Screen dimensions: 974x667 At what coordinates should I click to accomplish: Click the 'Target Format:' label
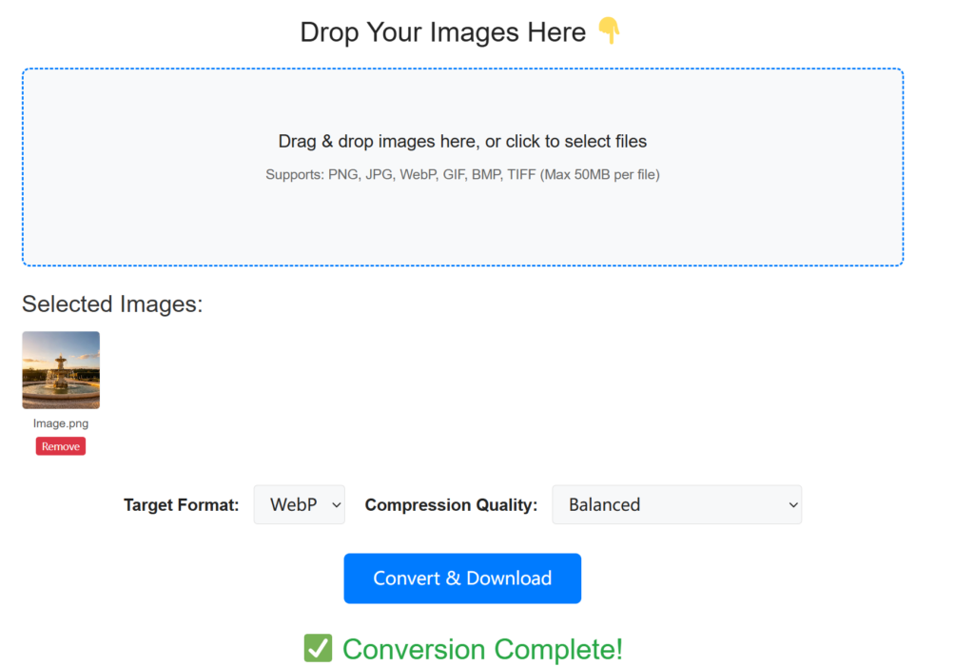tap(182, 504)
